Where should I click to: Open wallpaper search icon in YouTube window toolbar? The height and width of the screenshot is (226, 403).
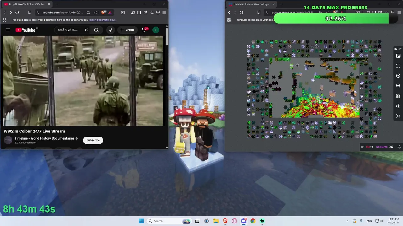123,13
